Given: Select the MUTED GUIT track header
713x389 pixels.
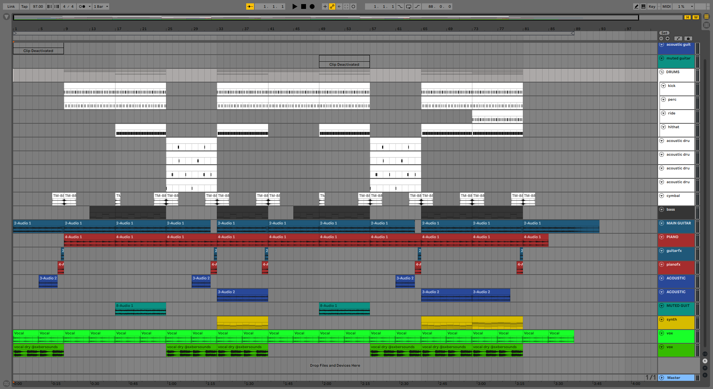Looking at the screenshot, I should click(676, 309).
